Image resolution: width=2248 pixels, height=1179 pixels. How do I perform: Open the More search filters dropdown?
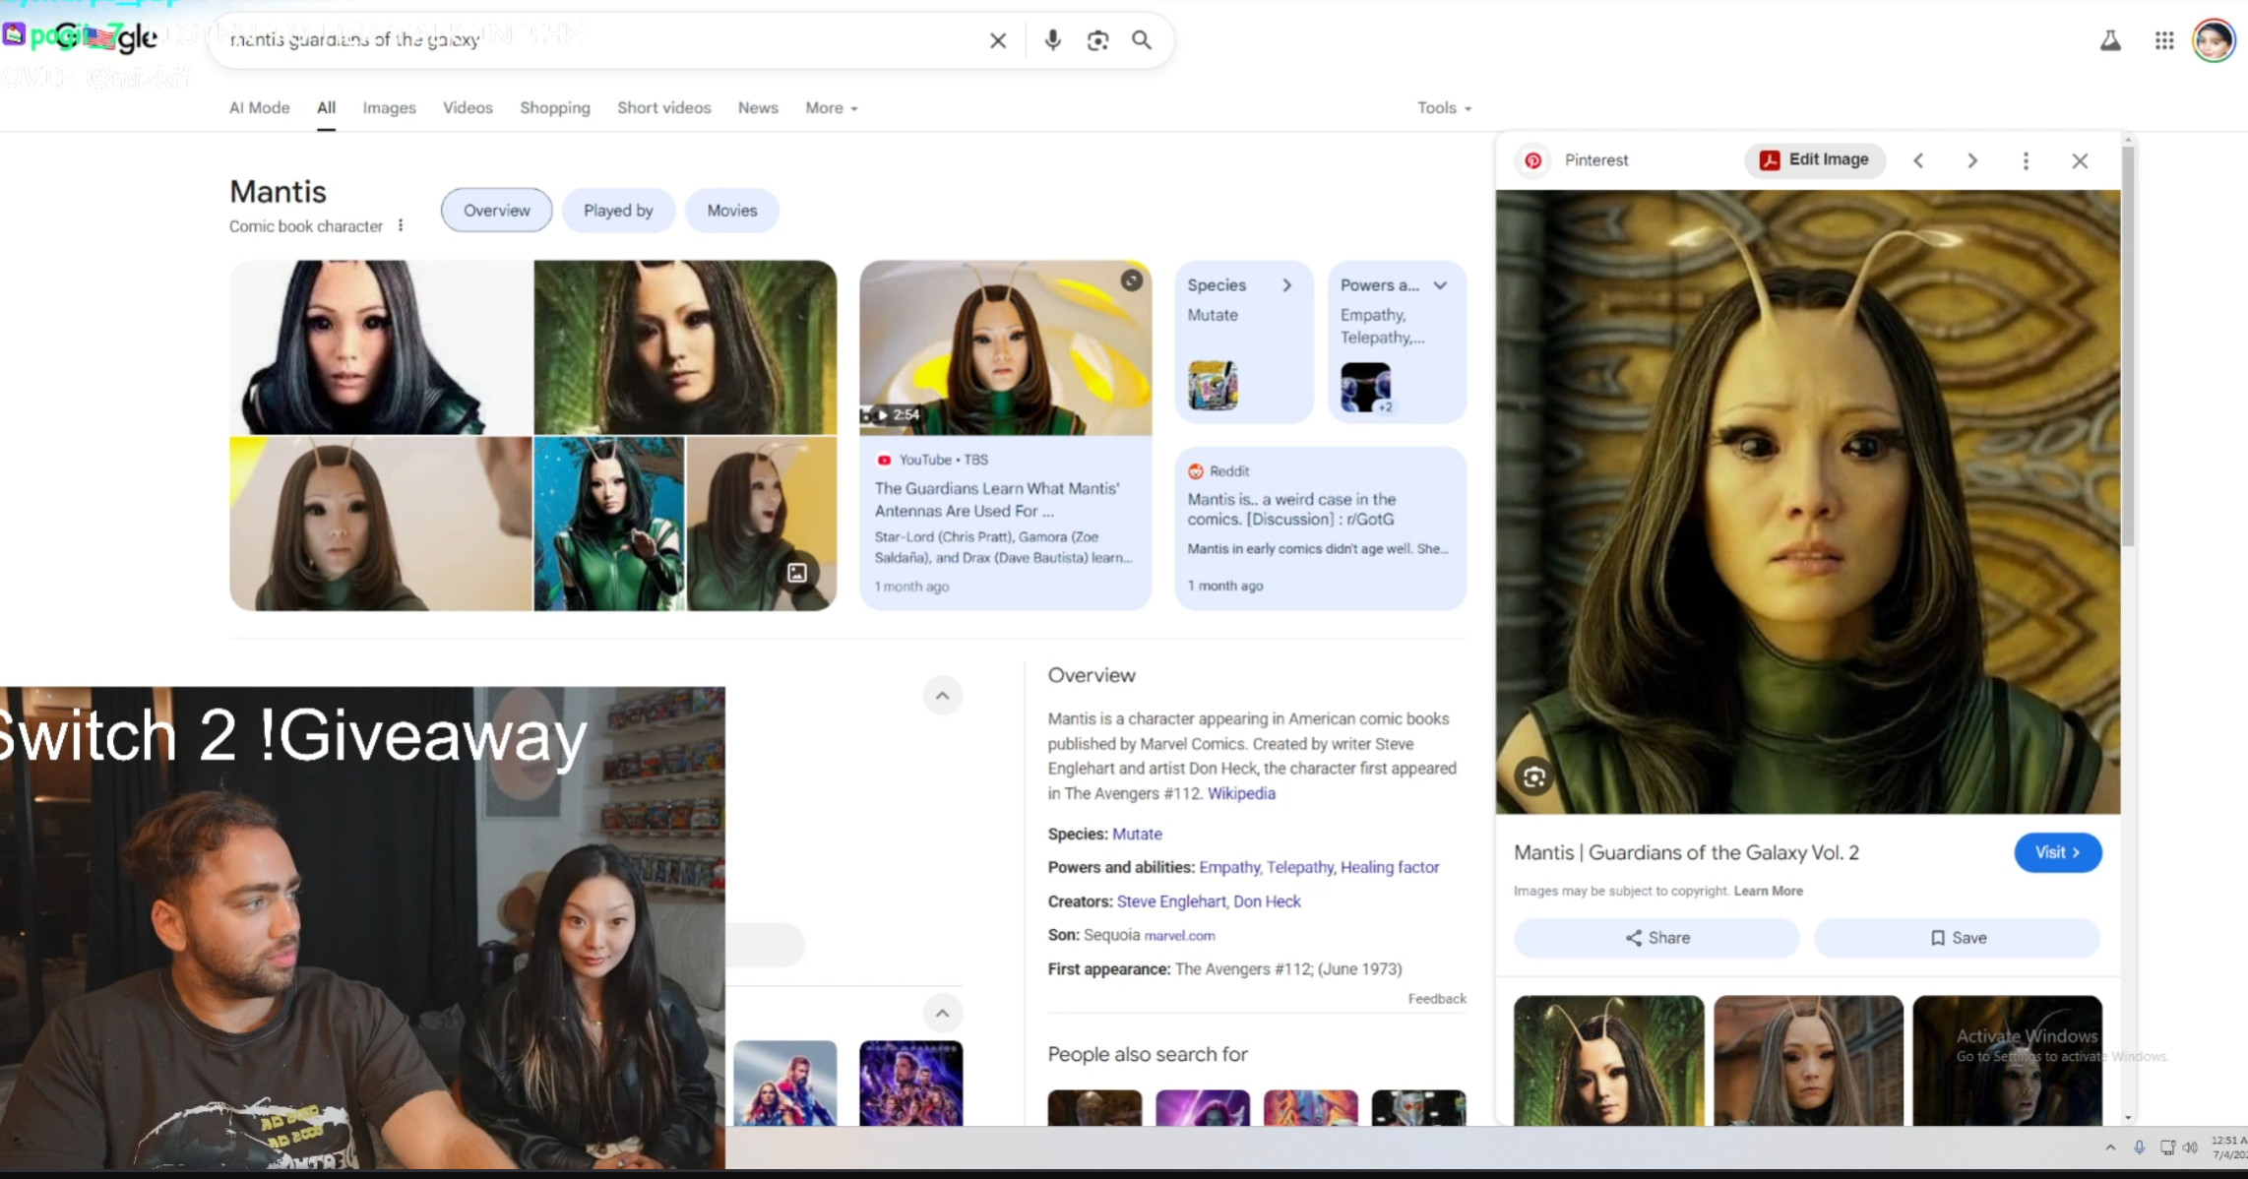832,108
